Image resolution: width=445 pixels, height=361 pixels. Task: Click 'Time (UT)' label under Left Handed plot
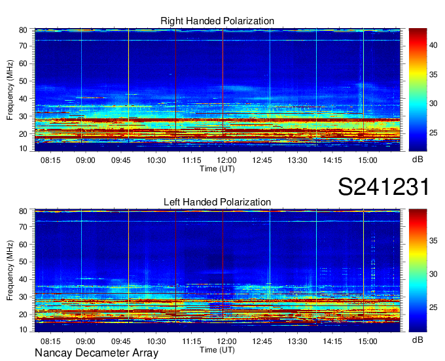(x=217, y=350)
